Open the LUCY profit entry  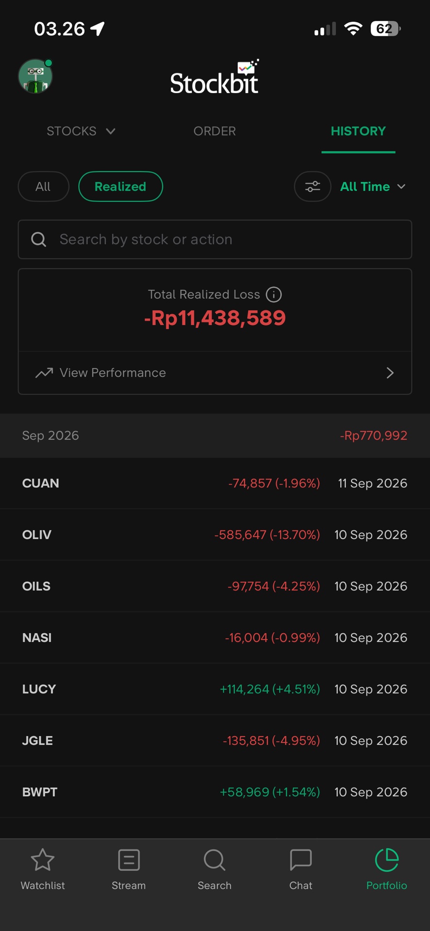(x=215, y=689)
